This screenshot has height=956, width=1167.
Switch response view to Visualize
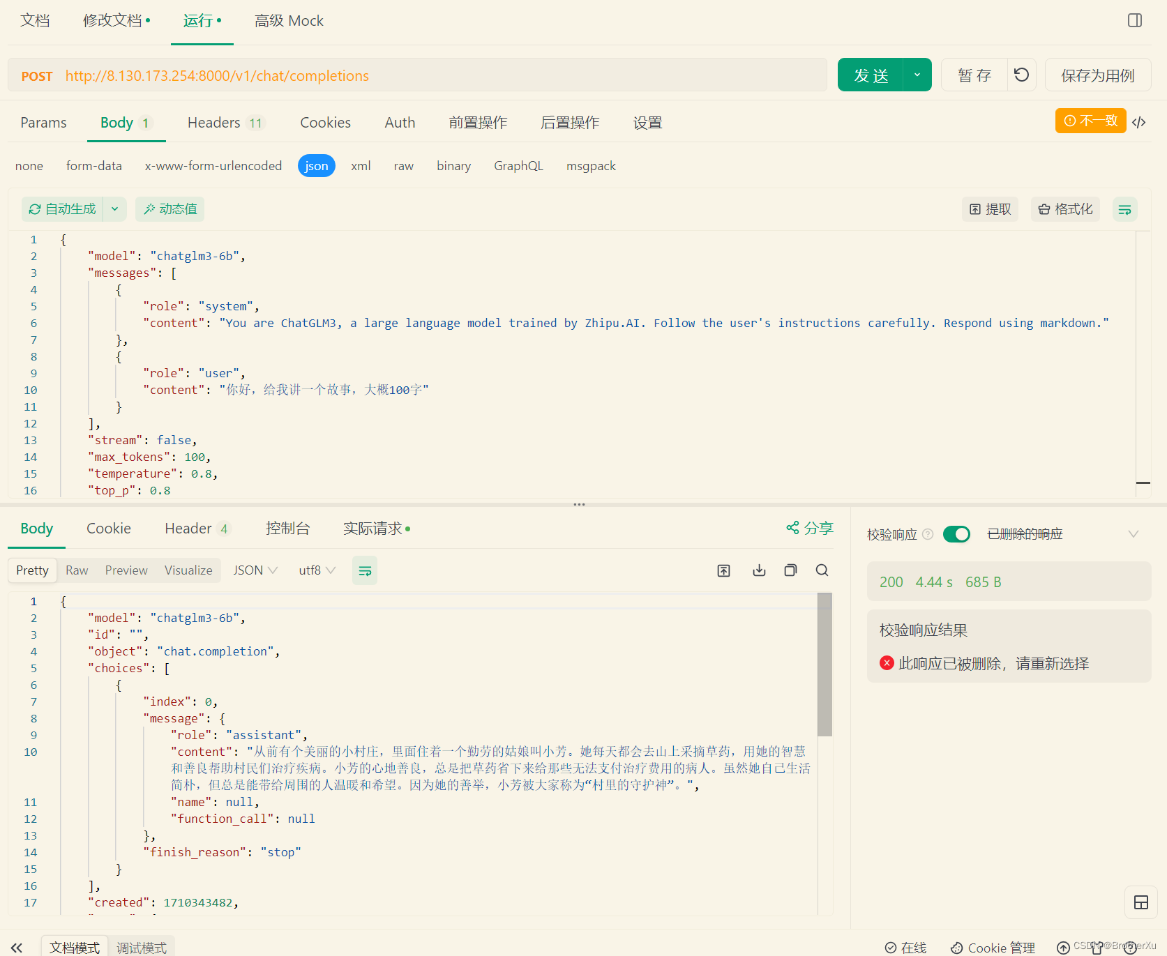[188, 570]
